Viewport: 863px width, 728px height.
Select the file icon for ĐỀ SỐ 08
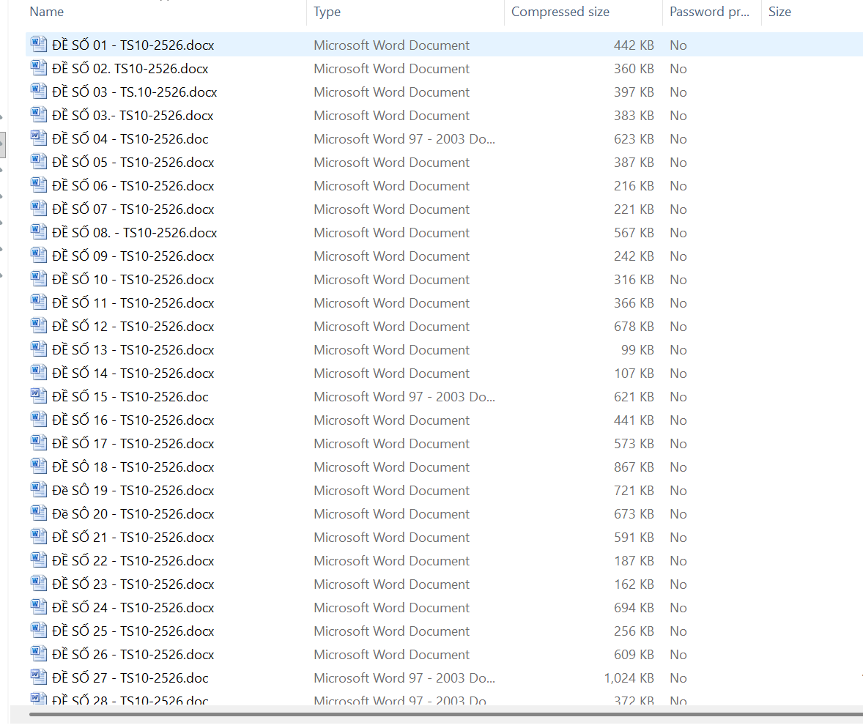(39, 232)
